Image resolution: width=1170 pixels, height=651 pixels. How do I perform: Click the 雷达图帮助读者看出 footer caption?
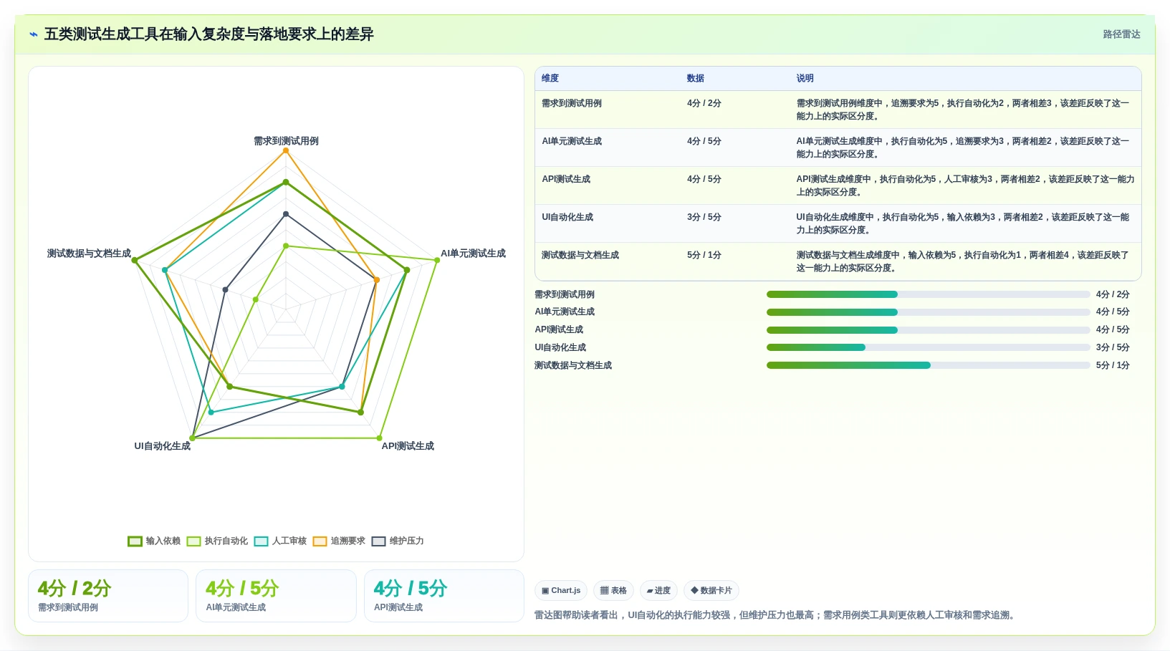click(776, 615)
